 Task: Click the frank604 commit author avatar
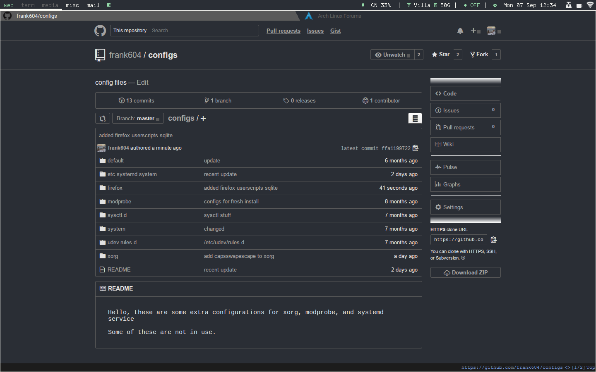click(x=101, y=148)
